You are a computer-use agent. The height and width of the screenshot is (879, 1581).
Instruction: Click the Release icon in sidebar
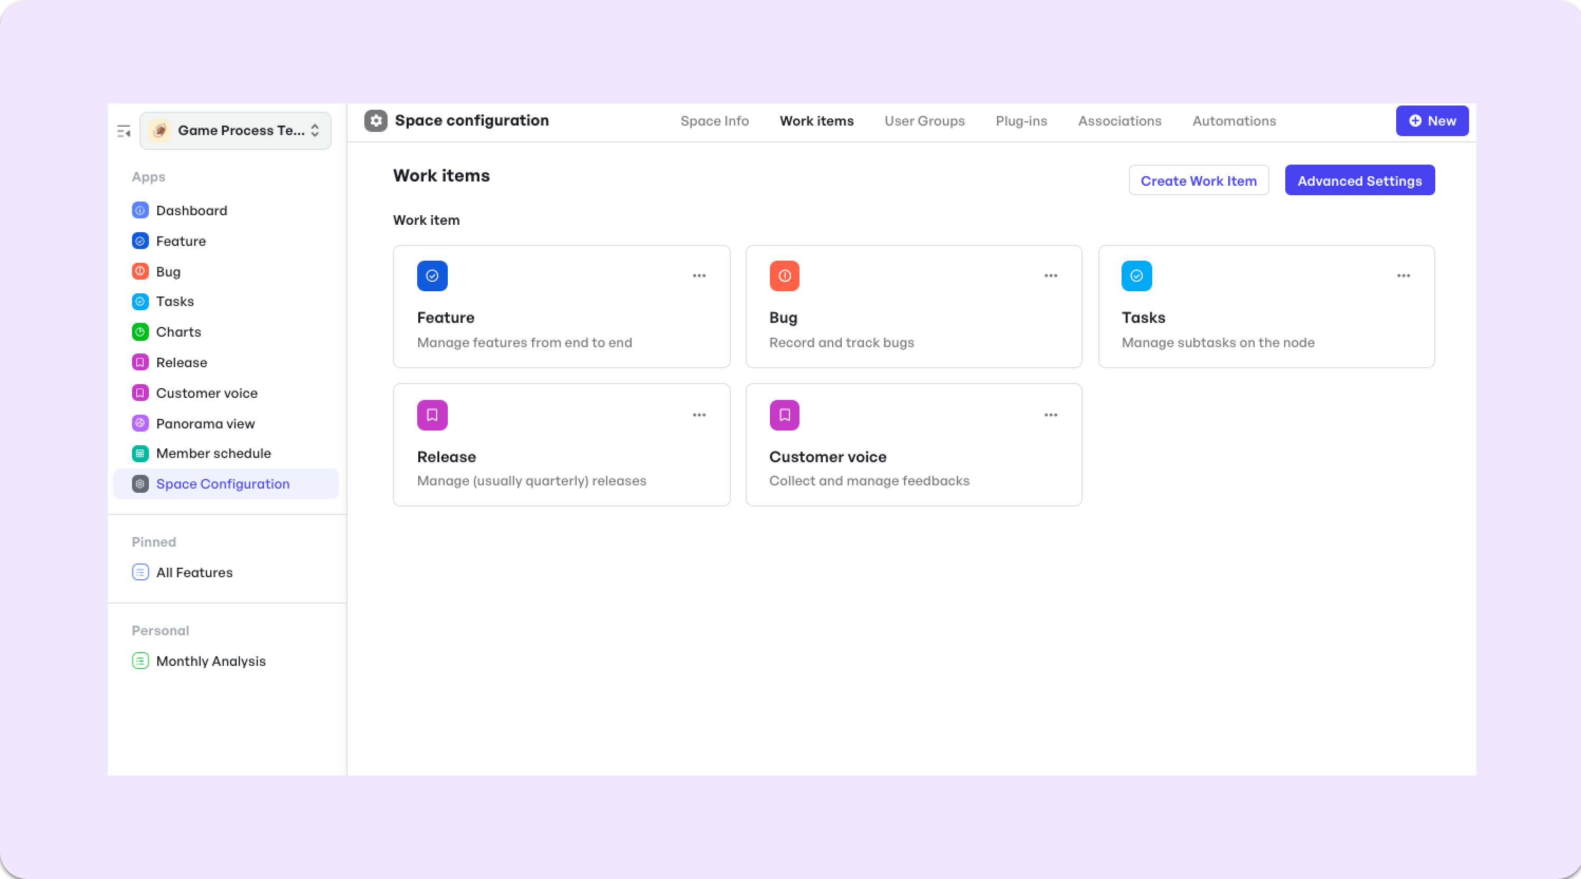(x=140, y=362)
